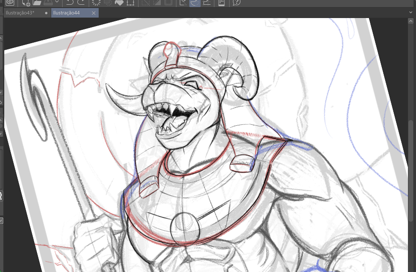The width and height of the screenshot is (416, 272).
Task: Create a new canvas with New icon
Action: click(26, 2)
